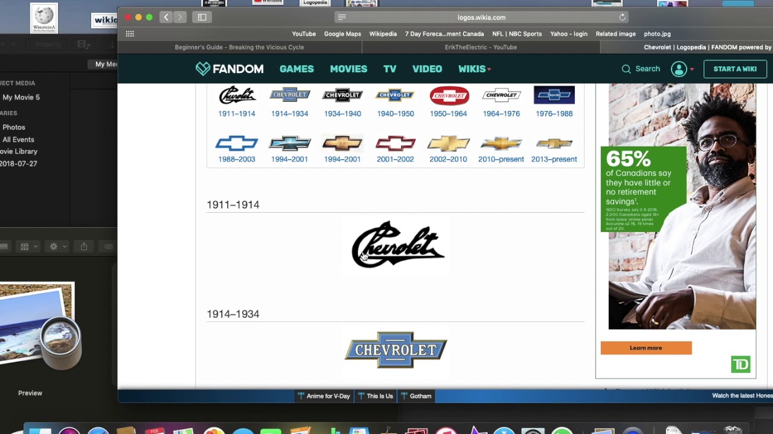Click Safari's back navigation arrow
The width and height of the screenshot is (773, 434).
[x=166, y=17]
